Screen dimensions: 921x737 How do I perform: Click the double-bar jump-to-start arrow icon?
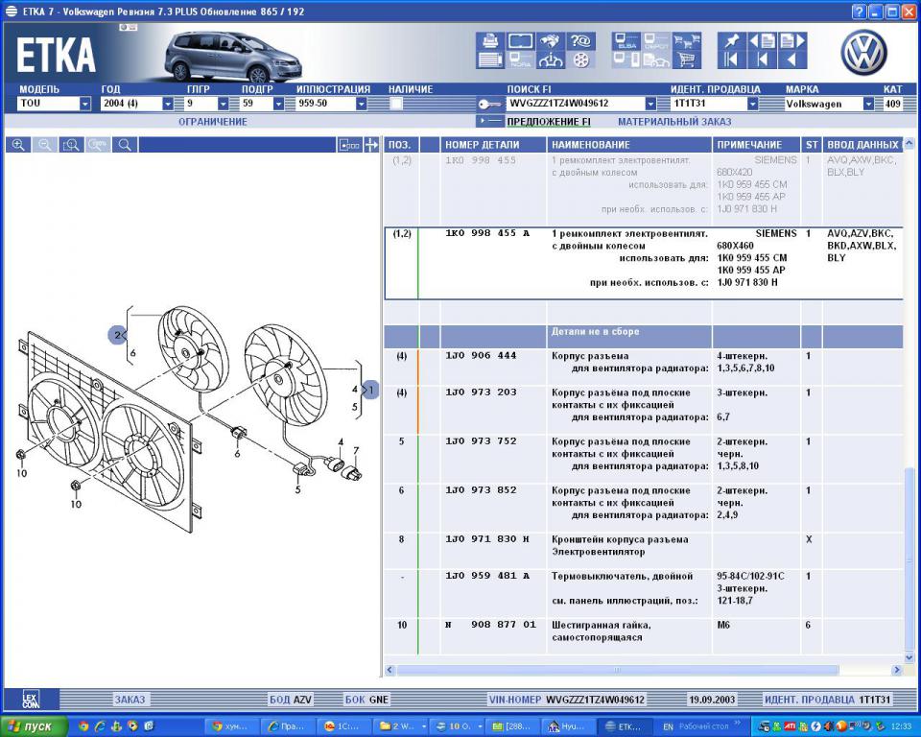tap(731, 59)
